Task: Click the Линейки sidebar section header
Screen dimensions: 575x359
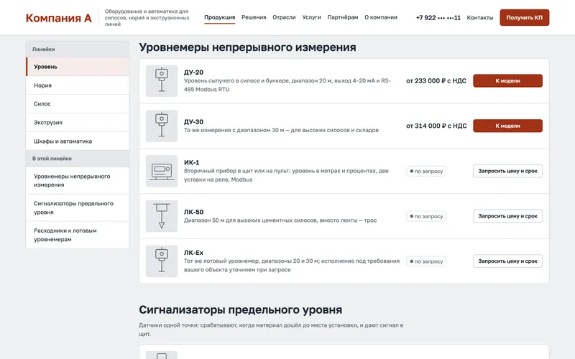Action: 78,49
